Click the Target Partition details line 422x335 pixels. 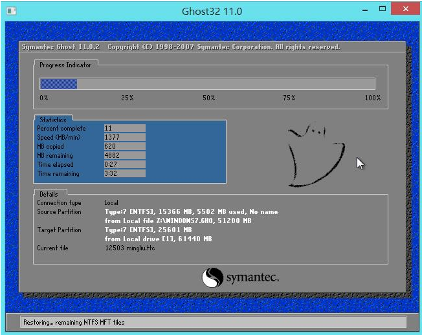pos(148,230)
